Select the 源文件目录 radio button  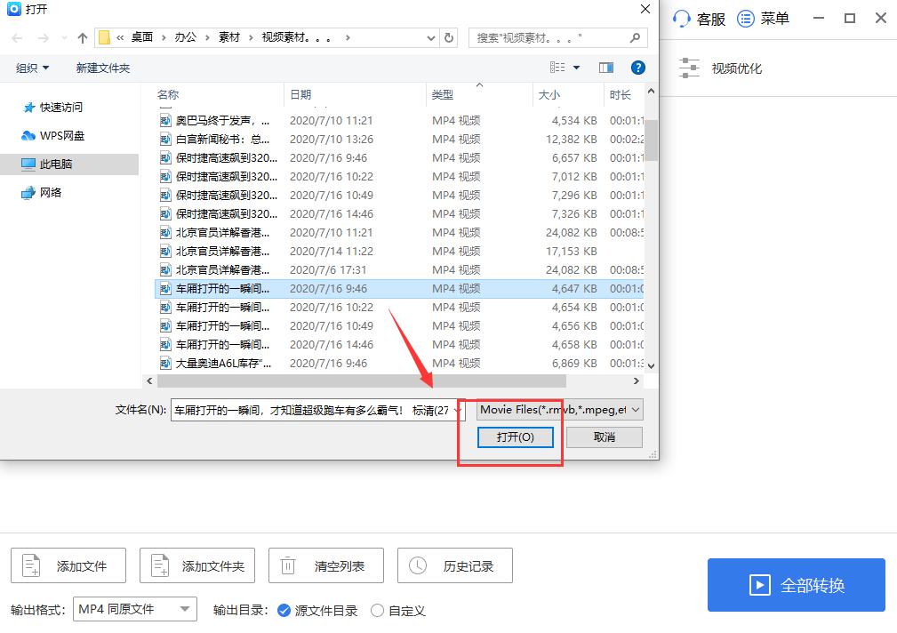click(284, 611)
